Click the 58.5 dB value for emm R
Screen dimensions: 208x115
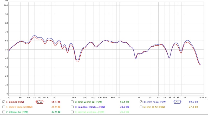coord(56,102)
